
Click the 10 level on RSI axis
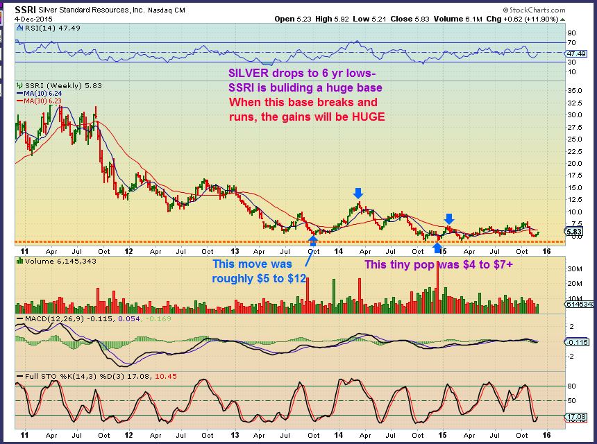coord(571,72)
